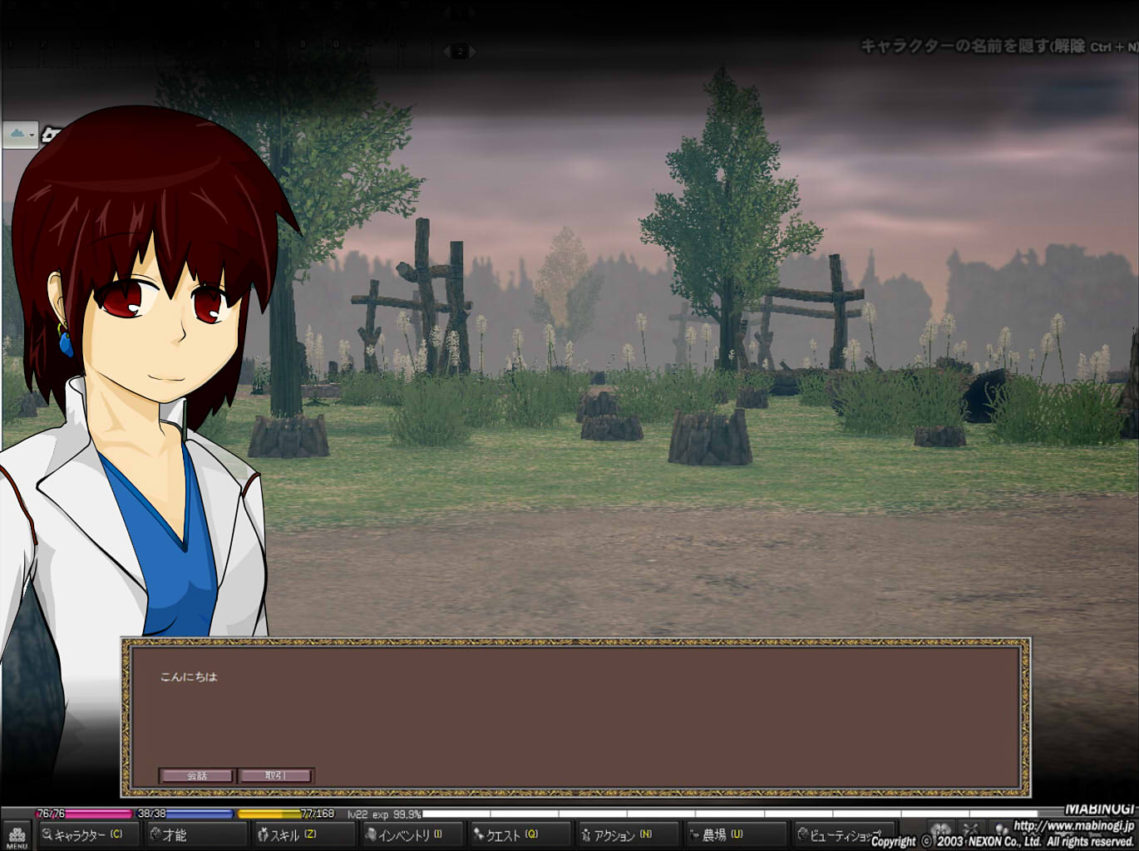Viewport: 1139px width, 851px height.
Task: Open the インベントリ (I) inventory window
Action: (x=412, y=834)
